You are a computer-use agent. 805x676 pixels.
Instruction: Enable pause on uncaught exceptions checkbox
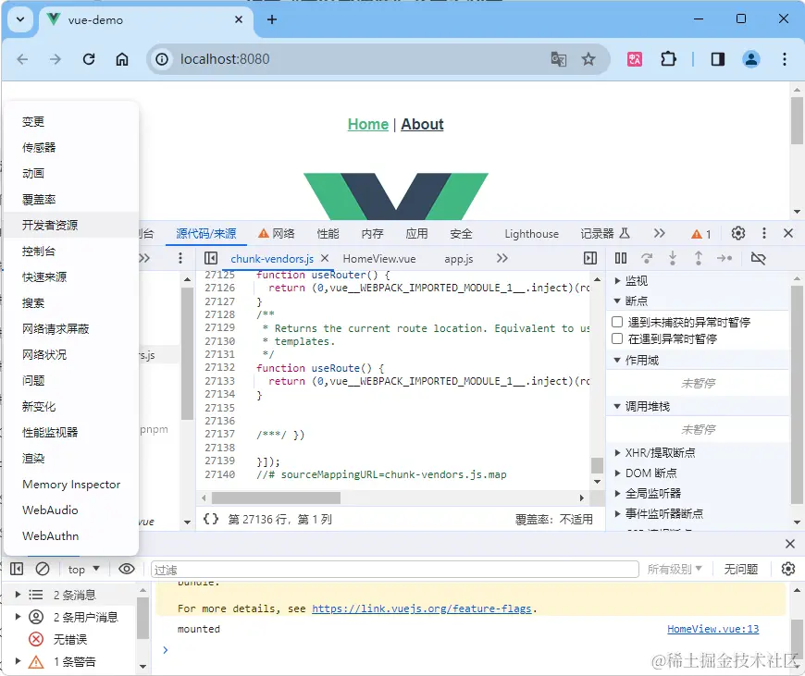coord(617,322)
